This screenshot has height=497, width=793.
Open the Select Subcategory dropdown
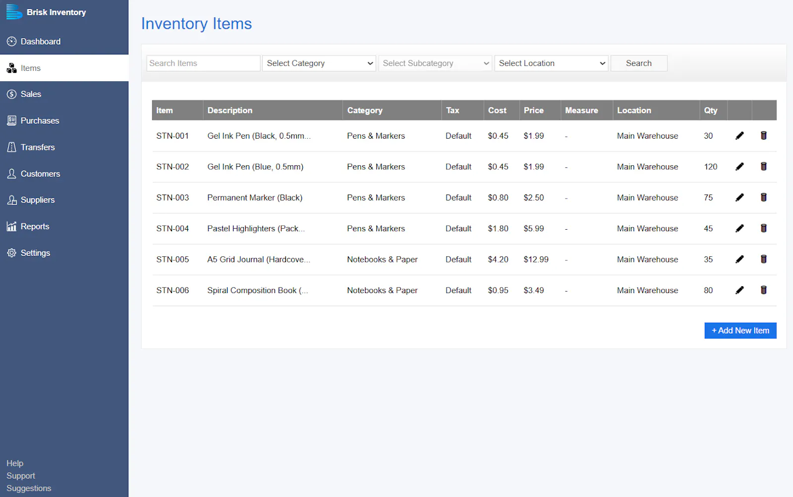pyautogui.click(x=435, y=63)
